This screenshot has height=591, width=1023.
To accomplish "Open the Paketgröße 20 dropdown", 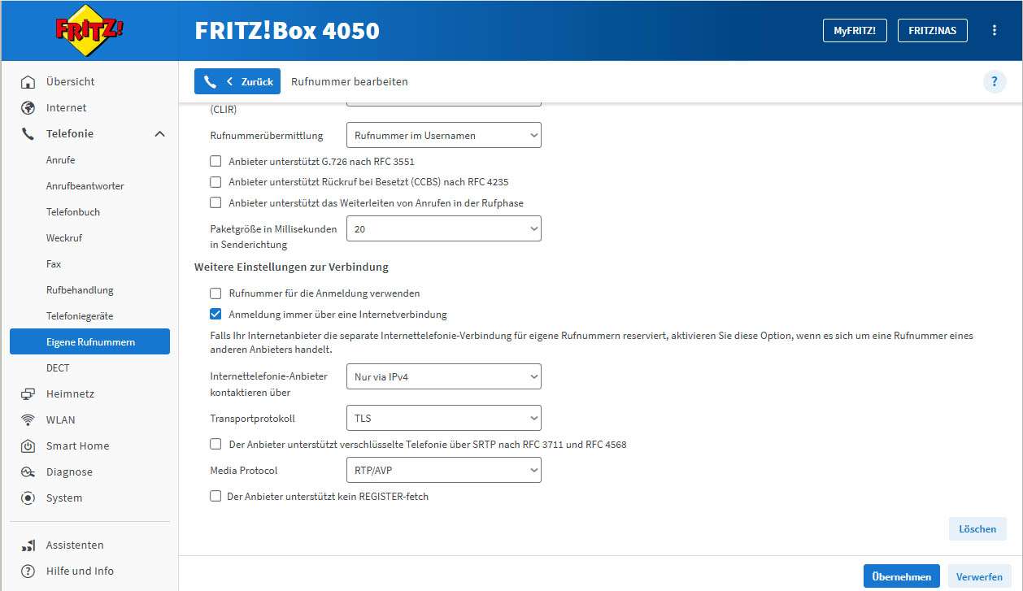I will (443, 229).
